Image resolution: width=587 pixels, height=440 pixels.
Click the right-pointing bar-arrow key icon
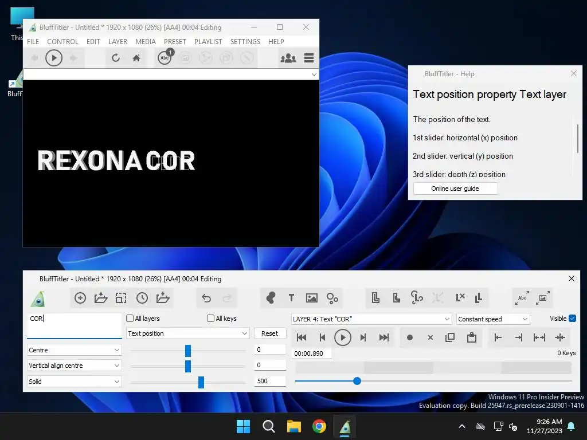coord(518,337)
